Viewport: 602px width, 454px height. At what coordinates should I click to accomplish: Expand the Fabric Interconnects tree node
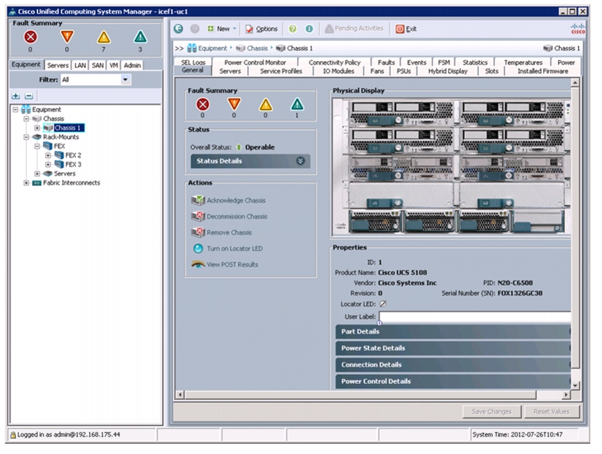coord(26,183)
